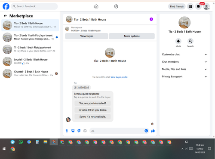Click Tia's avatar beside the quick responses
The width and height of the screenshot is (215, 159).
(68, 119)
